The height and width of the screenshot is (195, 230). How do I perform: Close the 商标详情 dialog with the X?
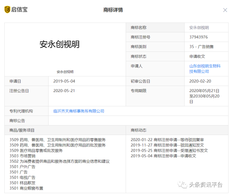(225, 10)
